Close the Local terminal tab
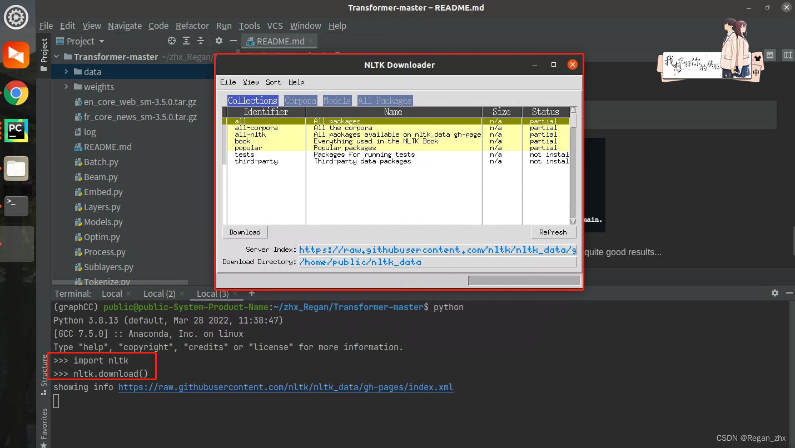 128,293
